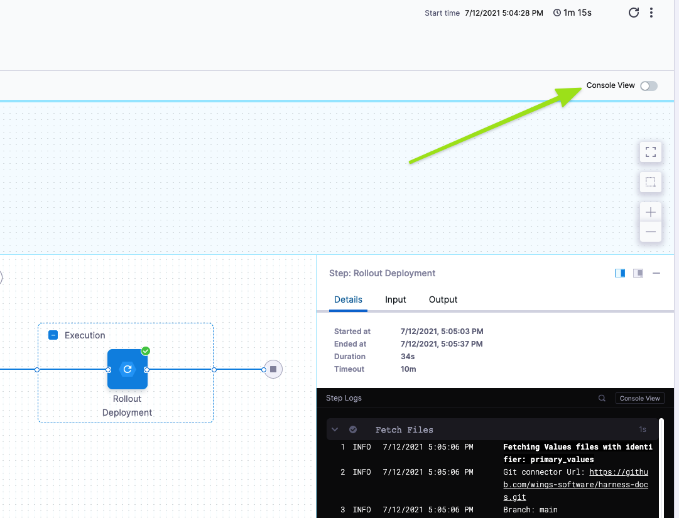Click the pipeline end stop node
This screenshot has width=679, height=518.
click(x=273, y=369)
